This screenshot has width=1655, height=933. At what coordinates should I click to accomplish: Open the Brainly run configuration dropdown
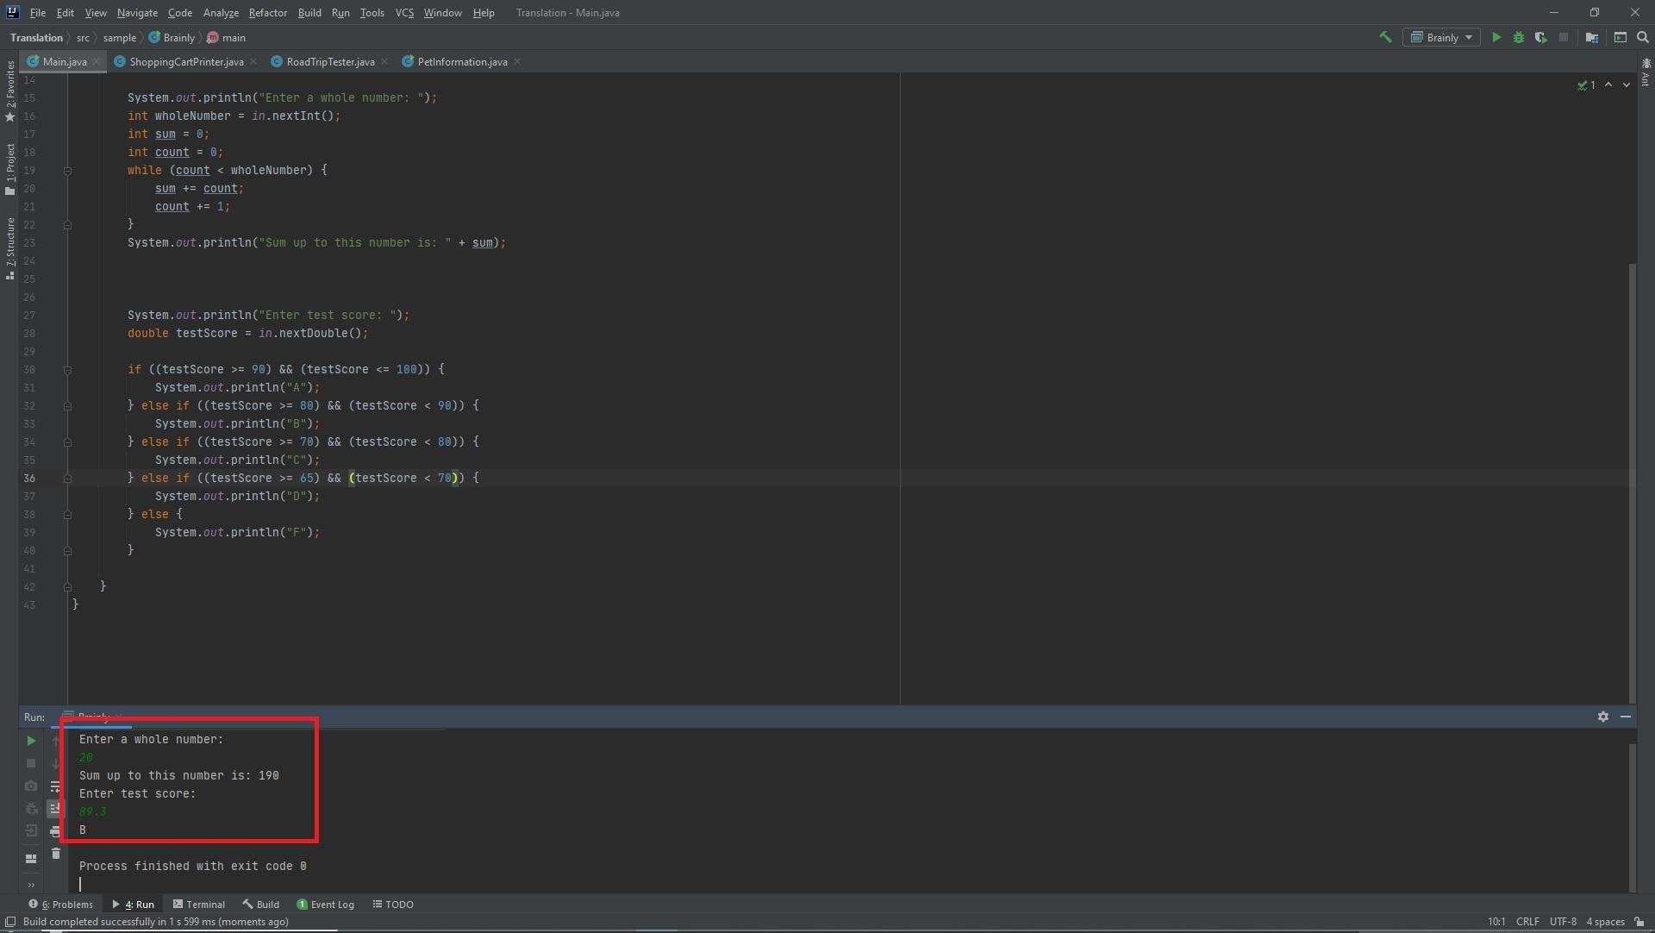coord(1441,37)
